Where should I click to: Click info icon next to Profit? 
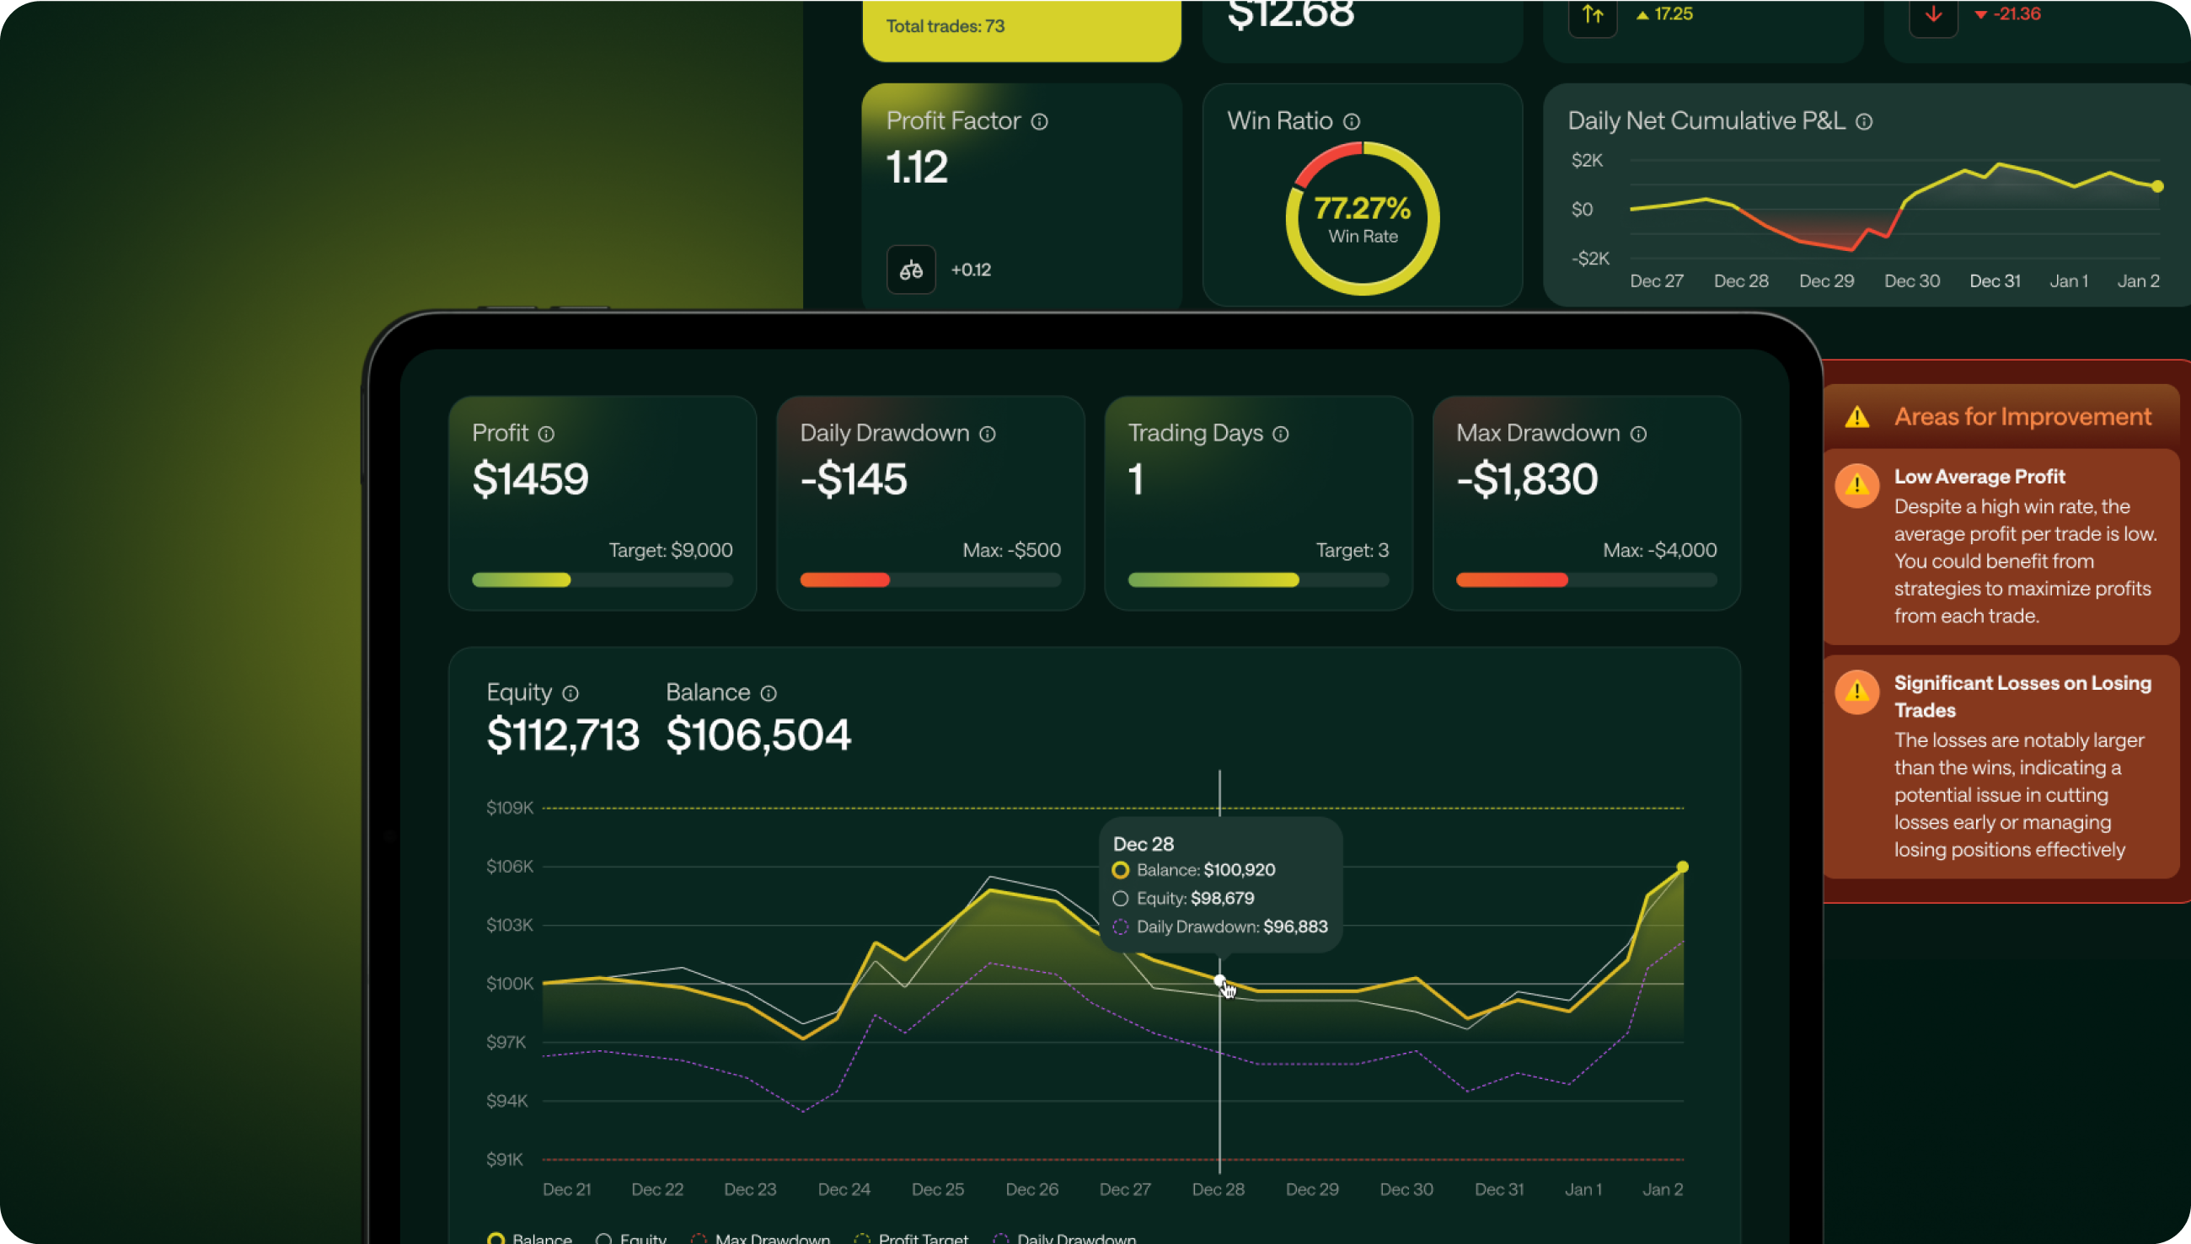[546, 434]
